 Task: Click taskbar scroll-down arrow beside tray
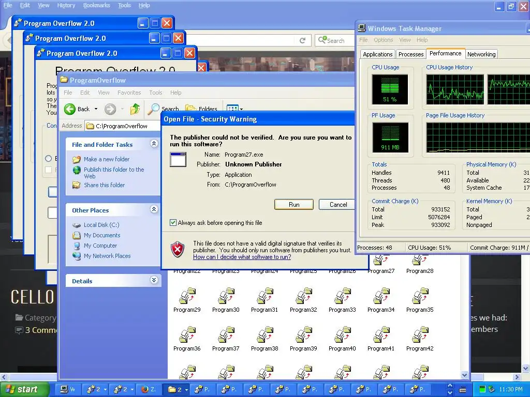[450, 393]
